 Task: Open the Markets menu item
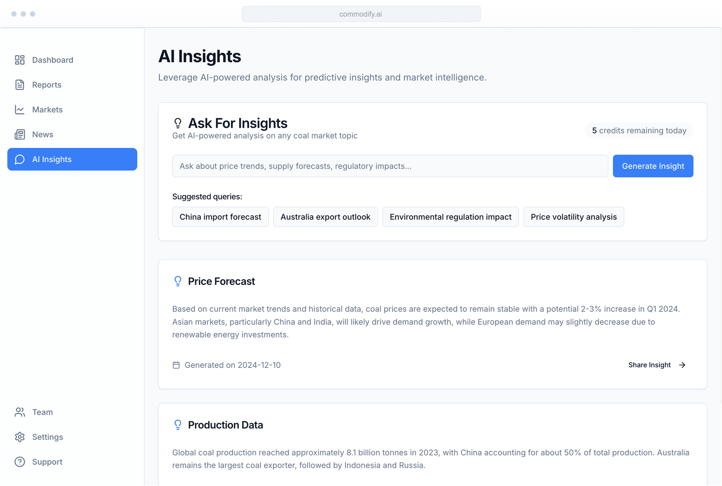pyautogui.click(x=47, y=110)
